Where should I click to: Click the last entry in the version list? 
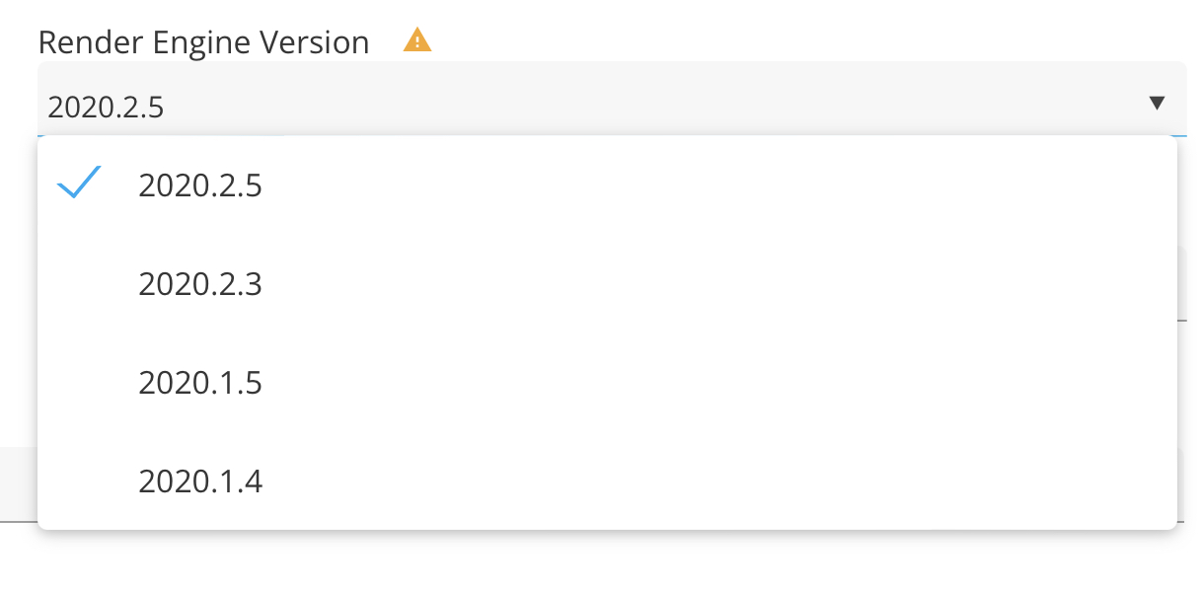pos(200,481)
